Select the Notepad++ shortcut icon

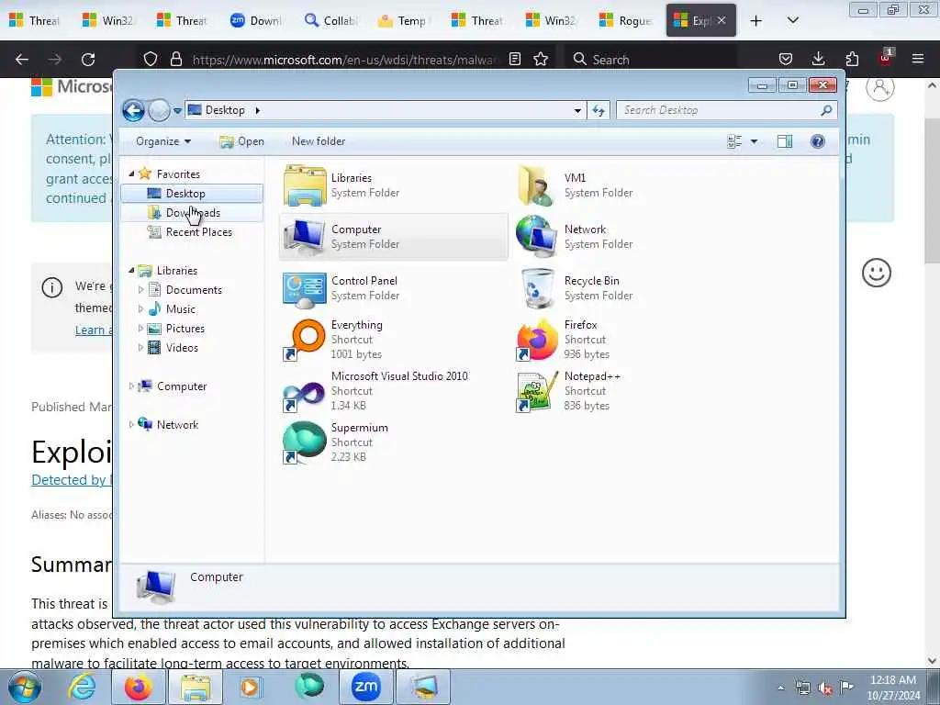pyautogui.click(x=536, y=391)
